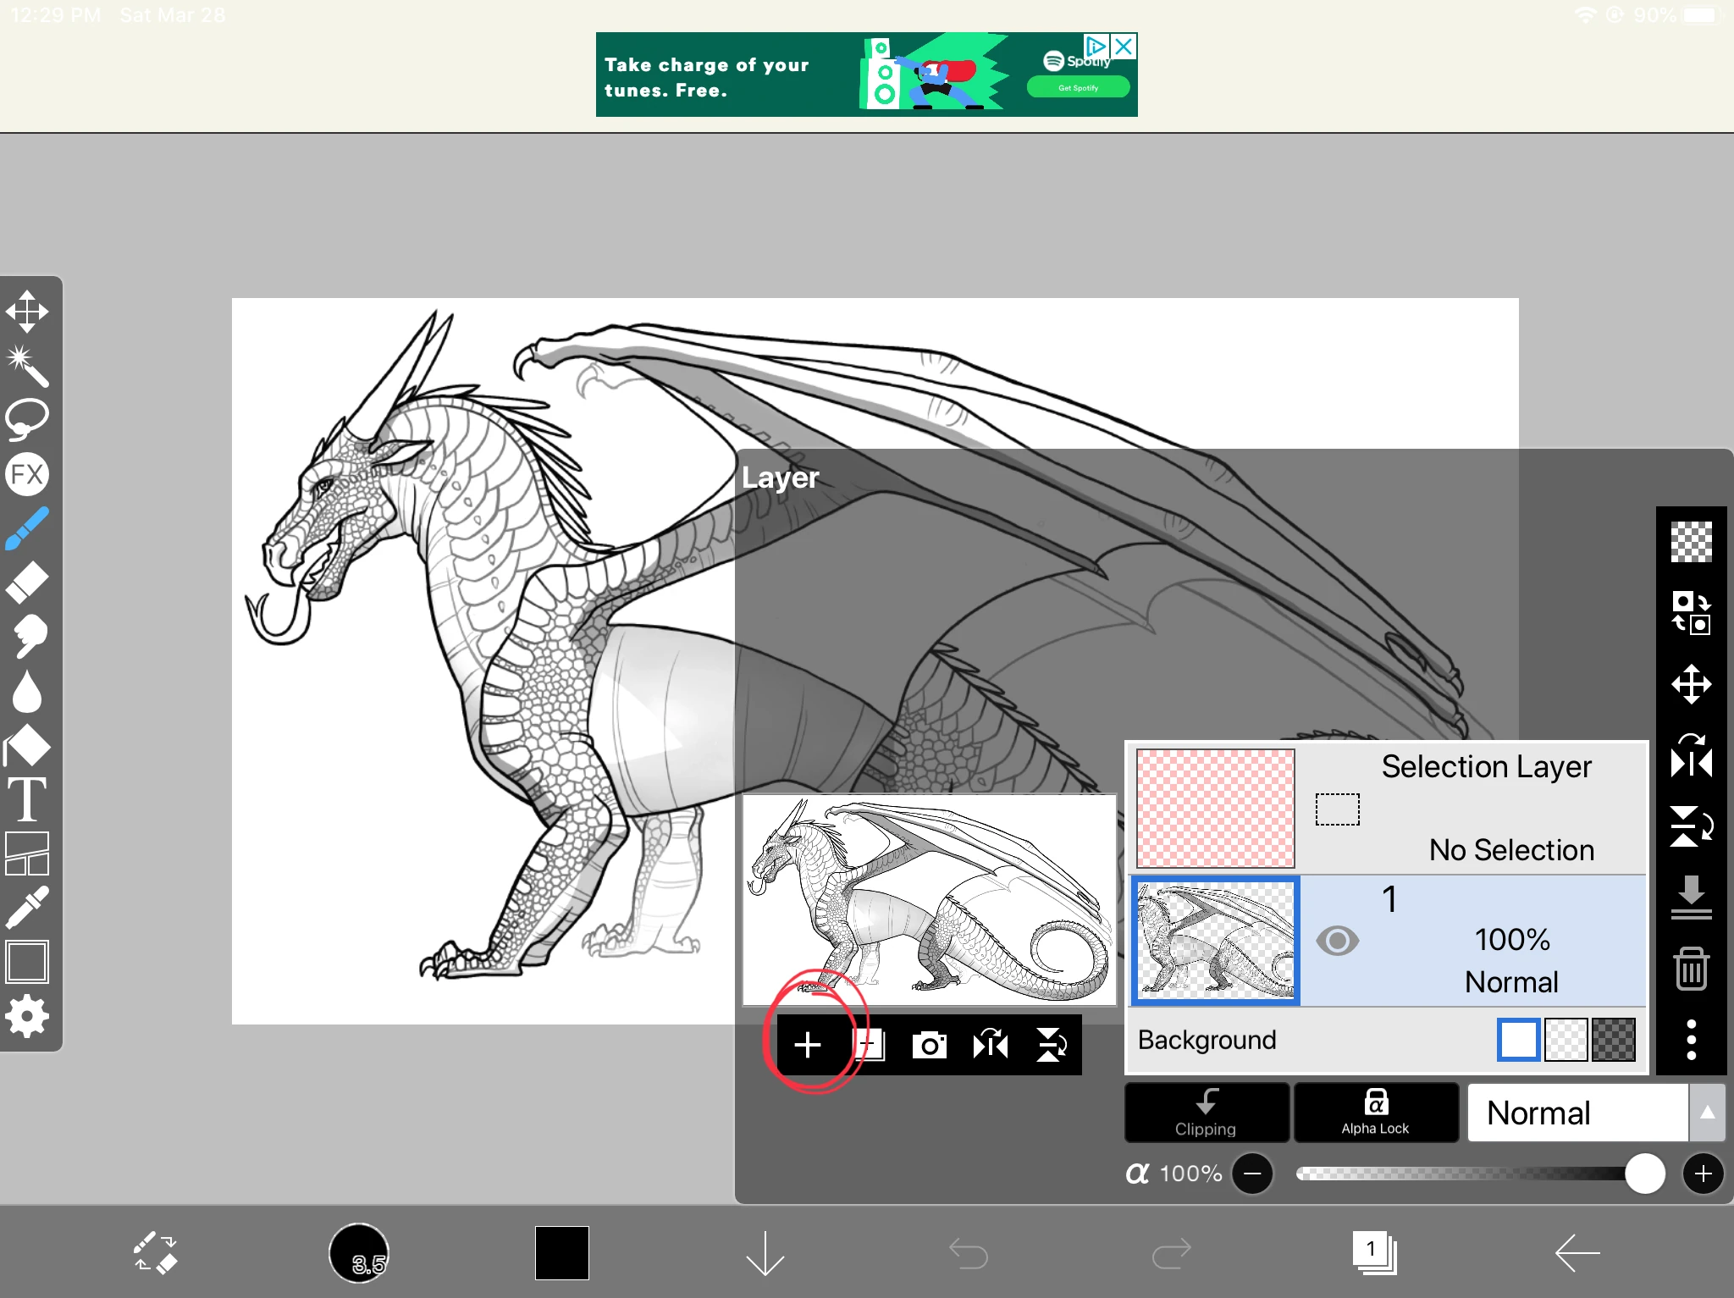This screenshot has width=1734, height=1298.
Task: Delete layer with trash icon
Action: click(x=1691, y=969)
